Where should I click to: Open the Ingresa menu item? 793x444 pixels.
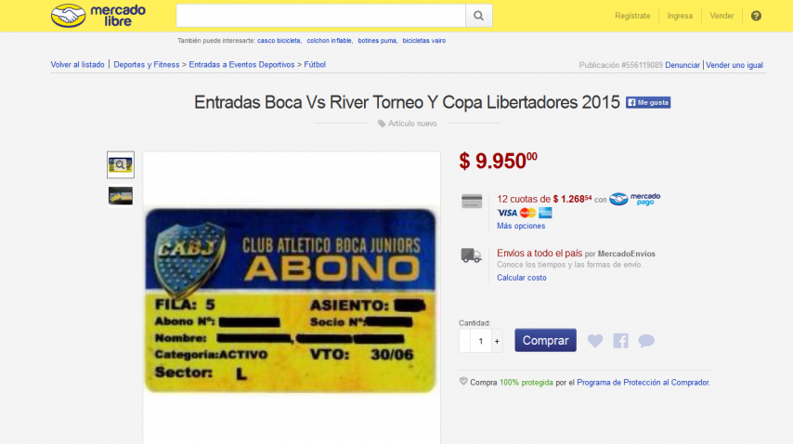tap(680, 16)
